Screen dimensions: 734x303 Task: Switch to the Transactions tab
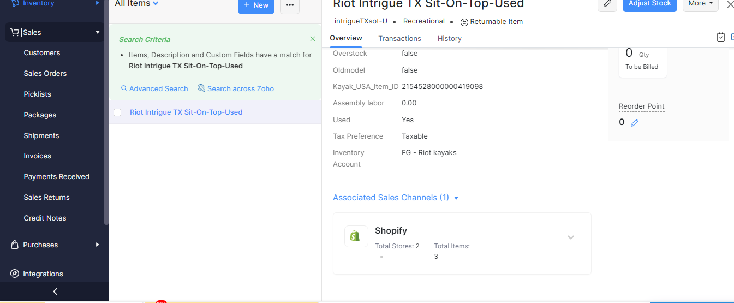(399, 38)
